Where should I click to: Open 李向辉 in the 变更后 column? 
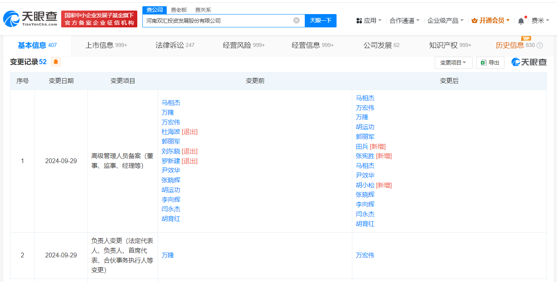coord(365,204)
